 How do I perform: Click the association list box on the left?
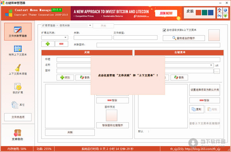pyautogui.click(x=70, y=106)
